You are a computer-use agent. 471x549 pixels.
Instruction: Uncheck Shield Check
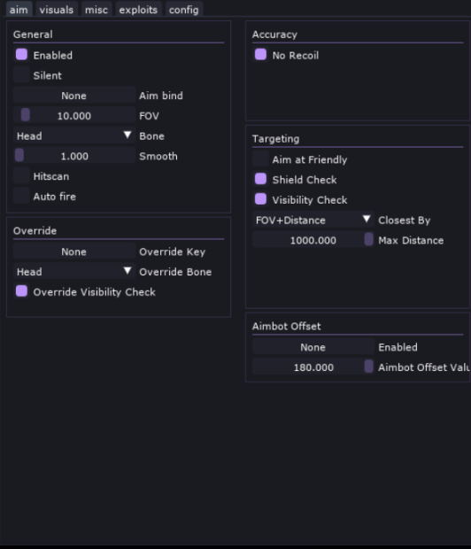tap(260, 179)
